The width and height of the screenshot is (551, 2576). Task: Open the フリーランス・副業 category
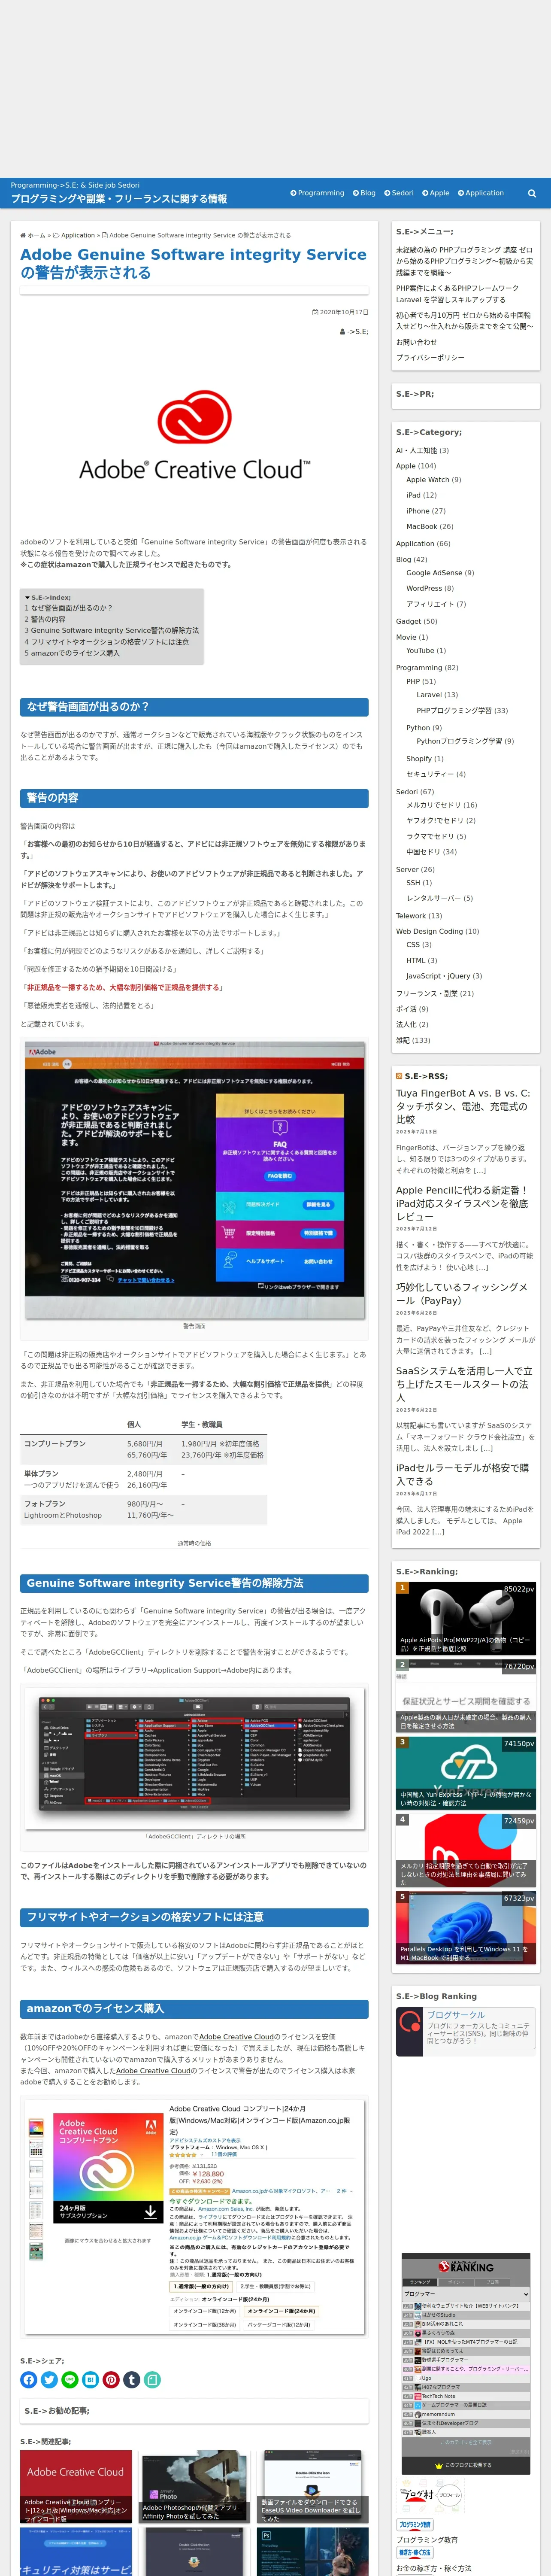(x=427, y=994)
